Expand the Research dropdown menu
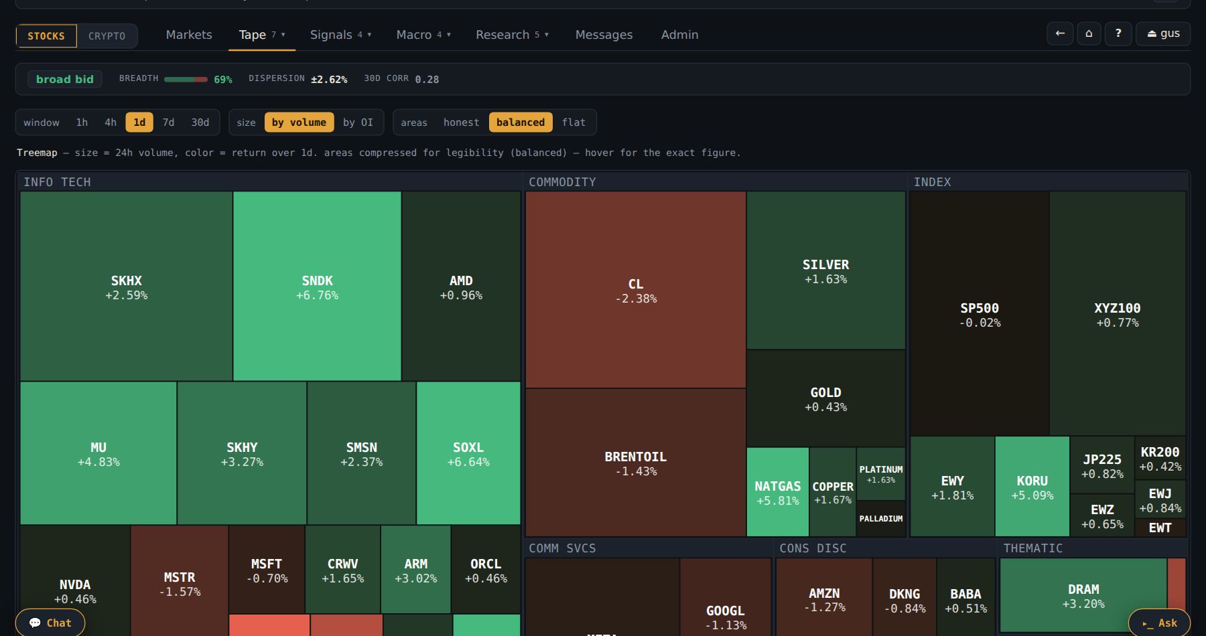This screenshot has width=1206, height=636. coord(512,35)
